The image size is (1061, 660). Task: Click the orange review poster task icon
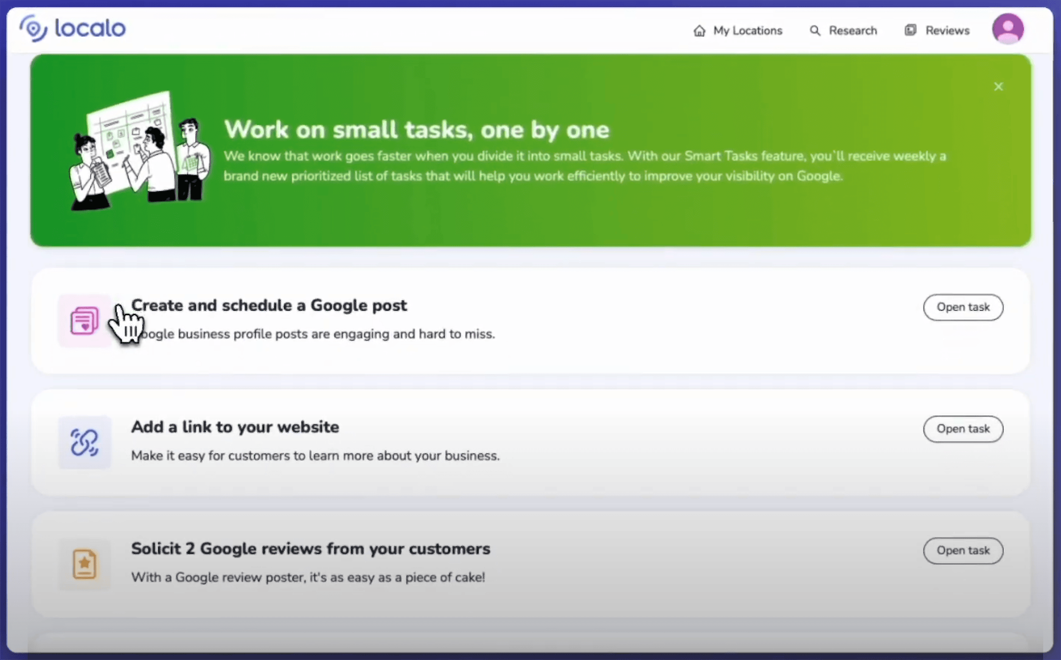84,564
